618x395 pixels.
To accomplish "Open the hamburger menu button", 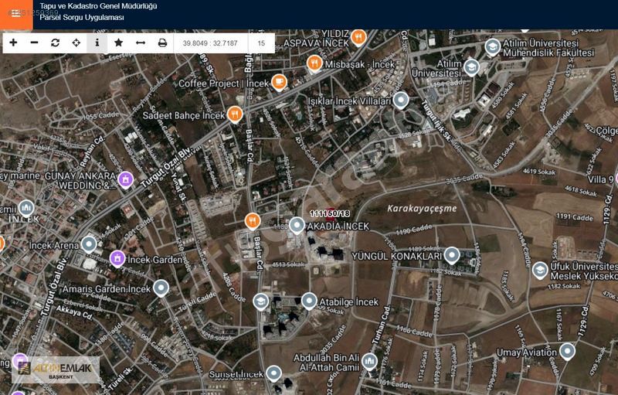I will pos(16,15).
